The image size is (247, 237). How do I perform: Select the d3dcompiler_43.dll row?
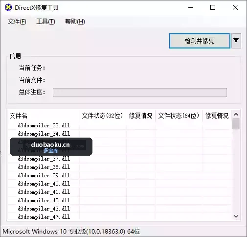[x=119, y=209]
